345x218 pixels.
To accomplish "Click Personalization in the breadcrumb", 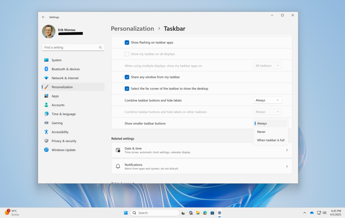I will [x=132, y=29].
